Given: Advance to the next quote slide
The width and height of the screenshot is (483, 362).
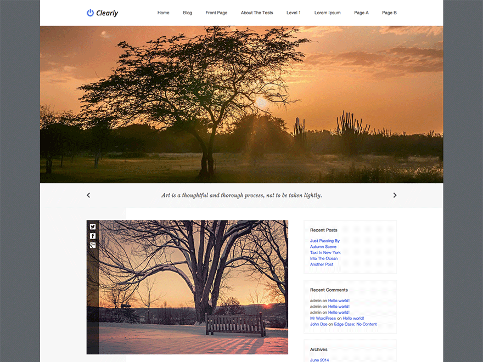Looking at the screenshot, I should tap(395, 195).
